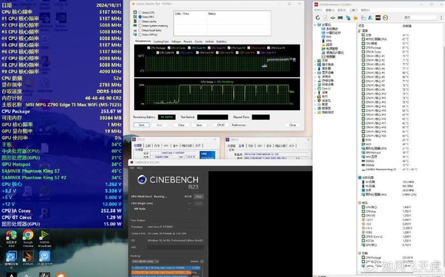Expand the 存储设备 node in AIDA64 tree
The width and height of the screenshot is (445, 277).
click(x=315, y=80)
